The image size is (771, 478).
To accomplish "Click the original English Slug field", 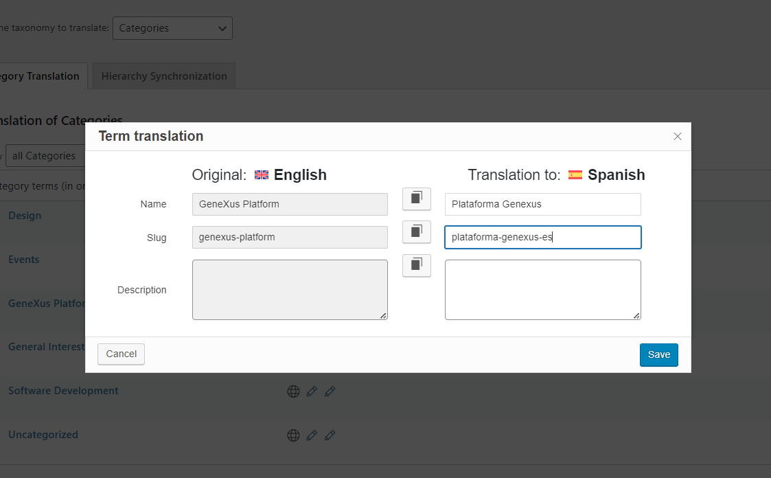I will point(290,237).
